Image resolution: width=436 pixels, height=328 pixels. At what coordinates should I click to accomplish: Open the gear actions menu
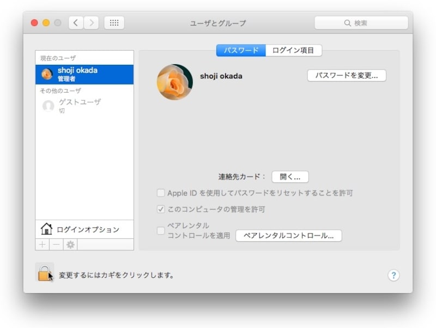point(70,245)
